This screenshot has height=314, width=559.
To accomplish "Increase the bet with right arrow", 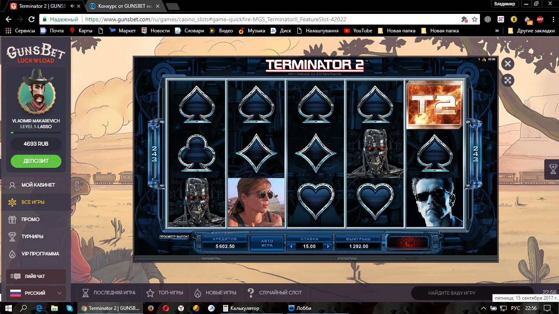I will [x=327, y=246].
